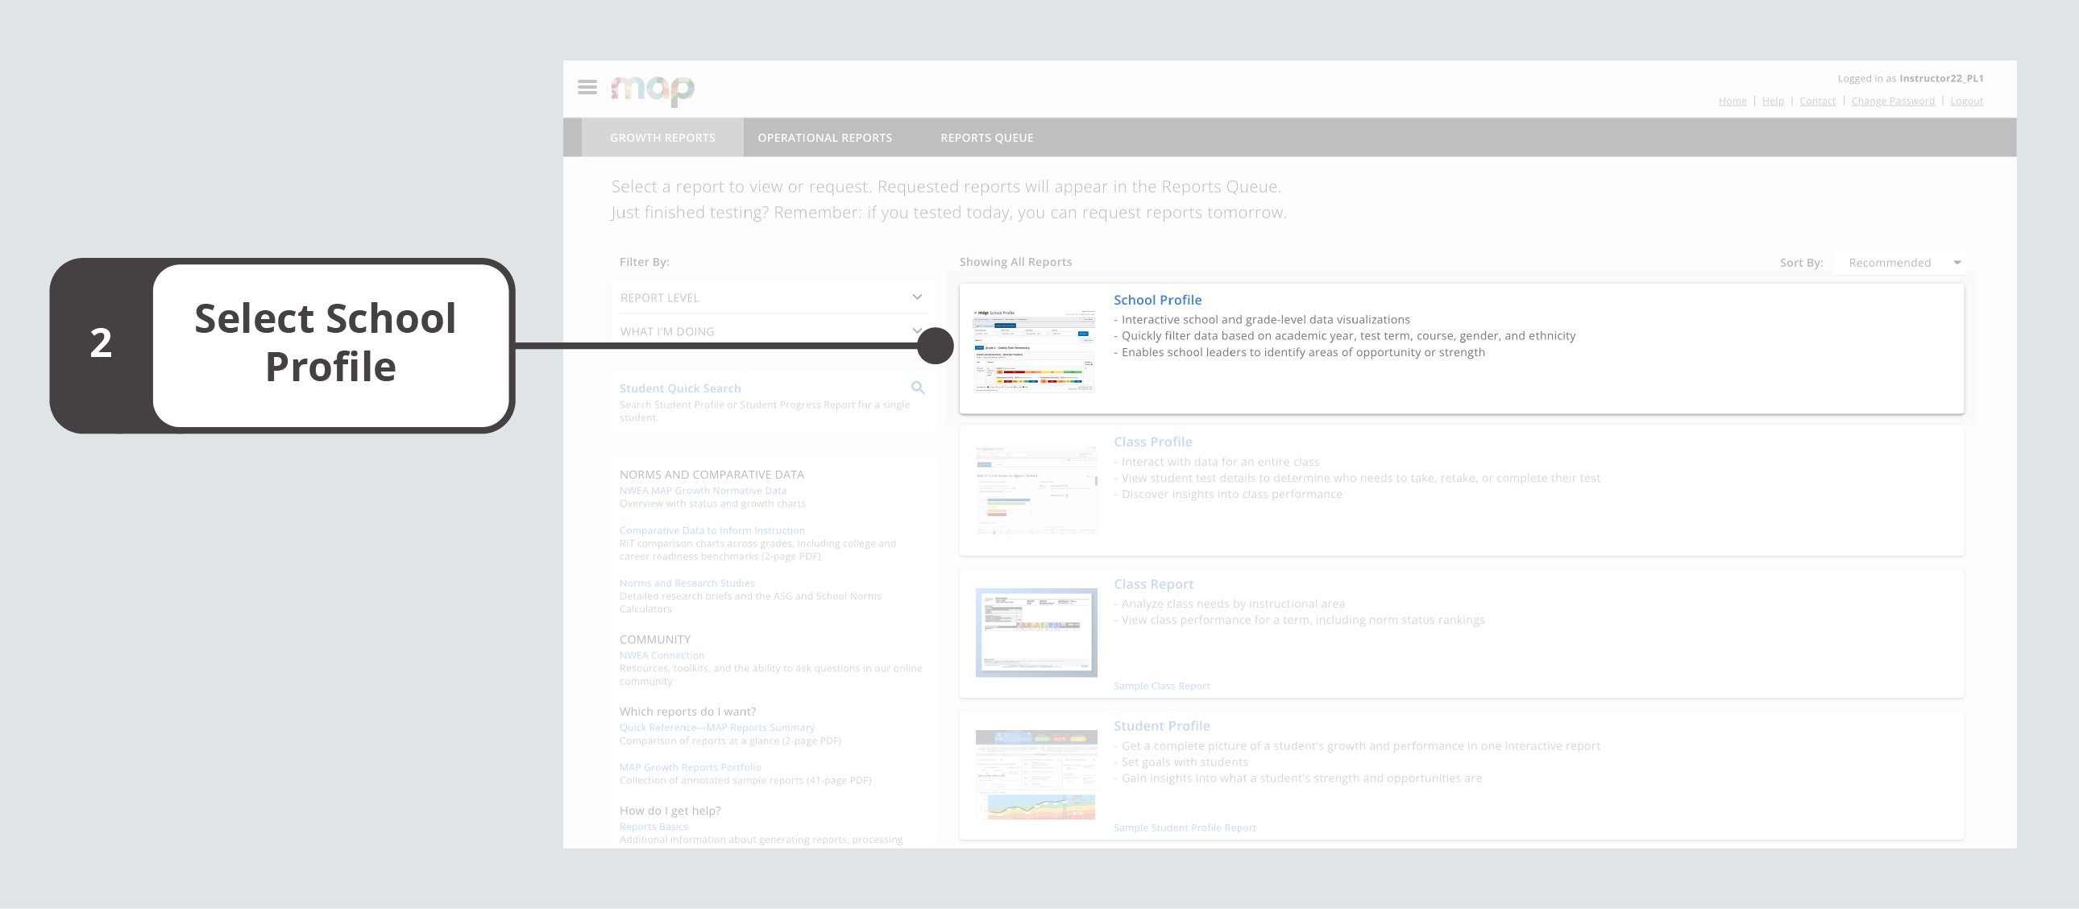Open the Student Profile thumbnail image
The width and height of the screenshot is (2079, 909).
pos(1035,774)
